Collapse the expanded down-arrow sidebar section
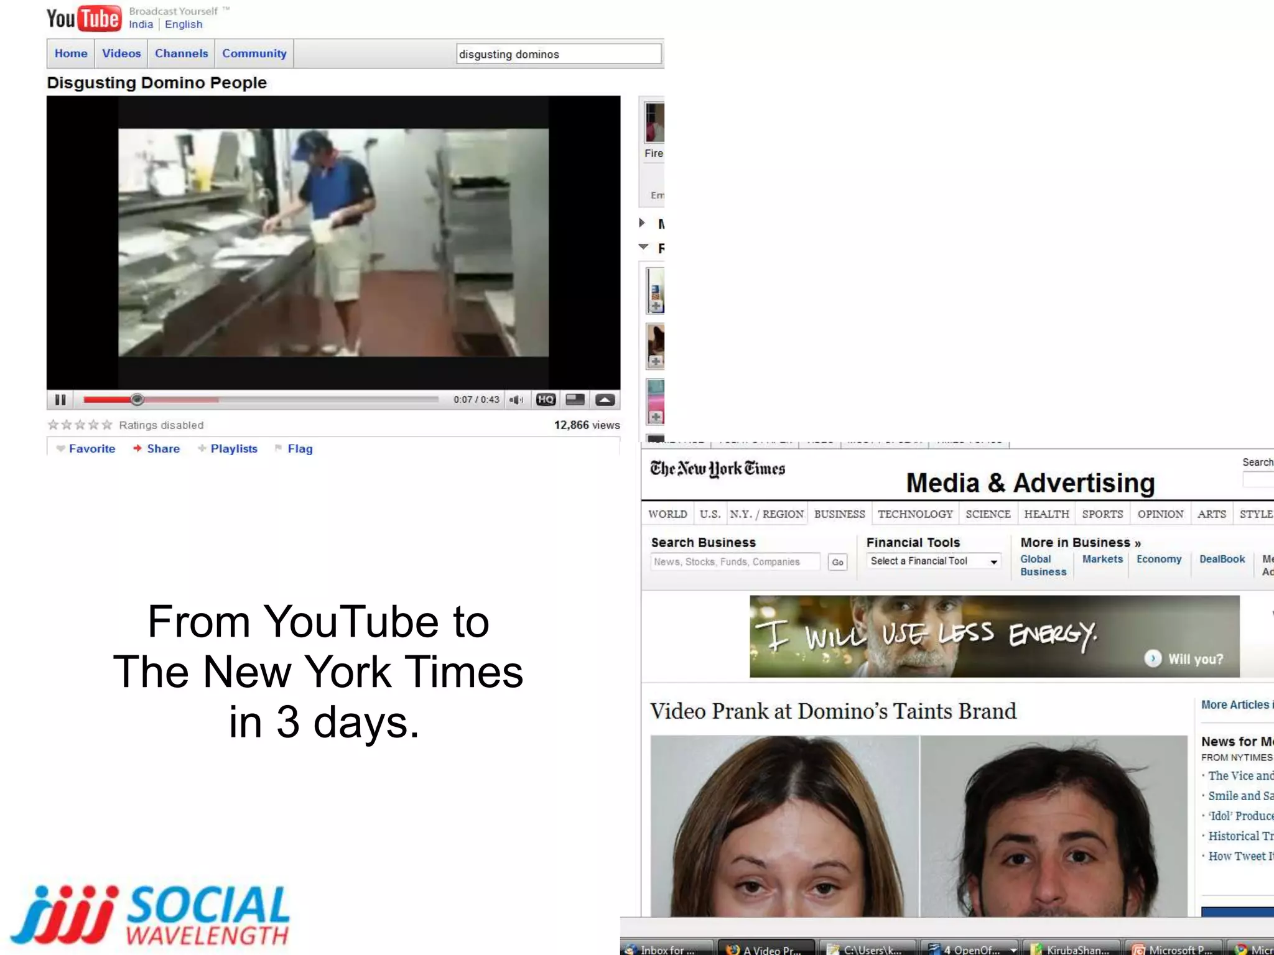The width and height of the screenshot is (1274, 955). click(x=644, y=247)
